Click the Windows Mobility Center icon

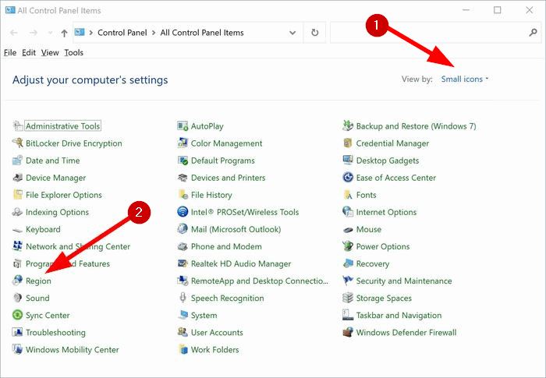(18, 349)
